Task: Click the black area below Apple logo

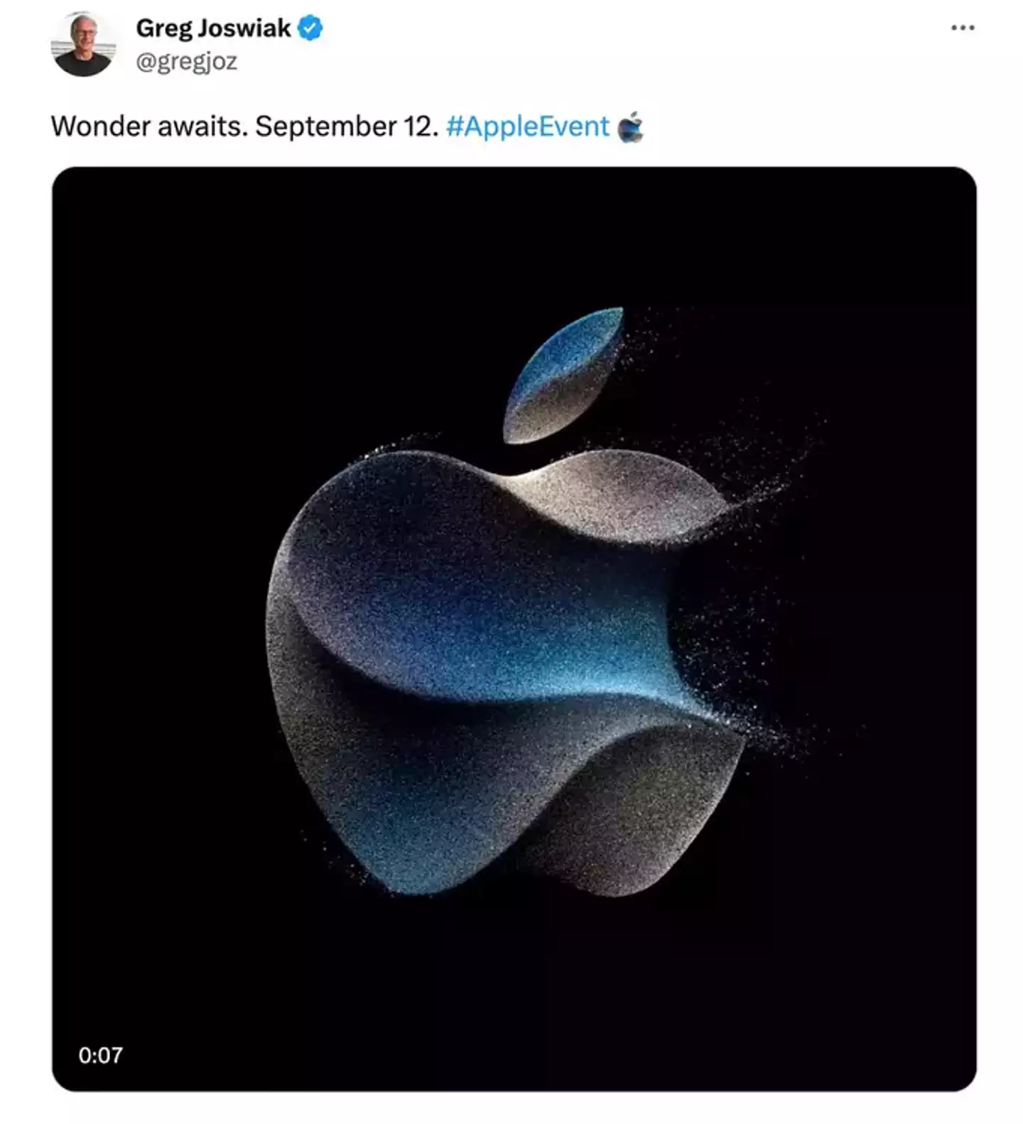Action: click(514, 995)
